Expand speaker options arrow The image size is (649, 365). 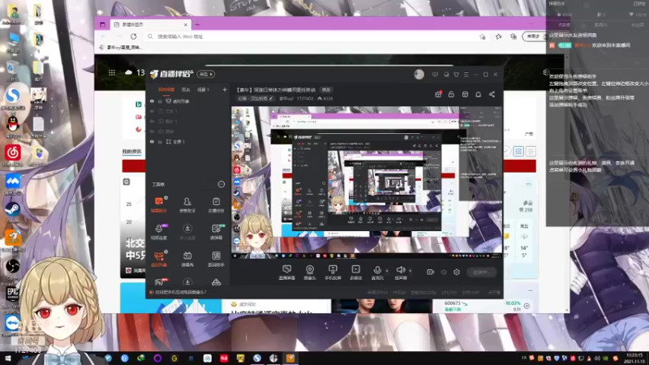pos(410,271)
